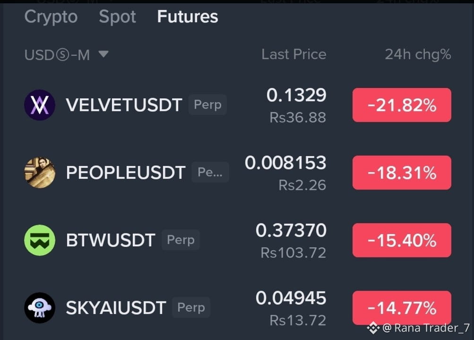Viewport: 474px width, 340px height.
Task: Click the Binance logo in watermark
Action: [373, 328]
